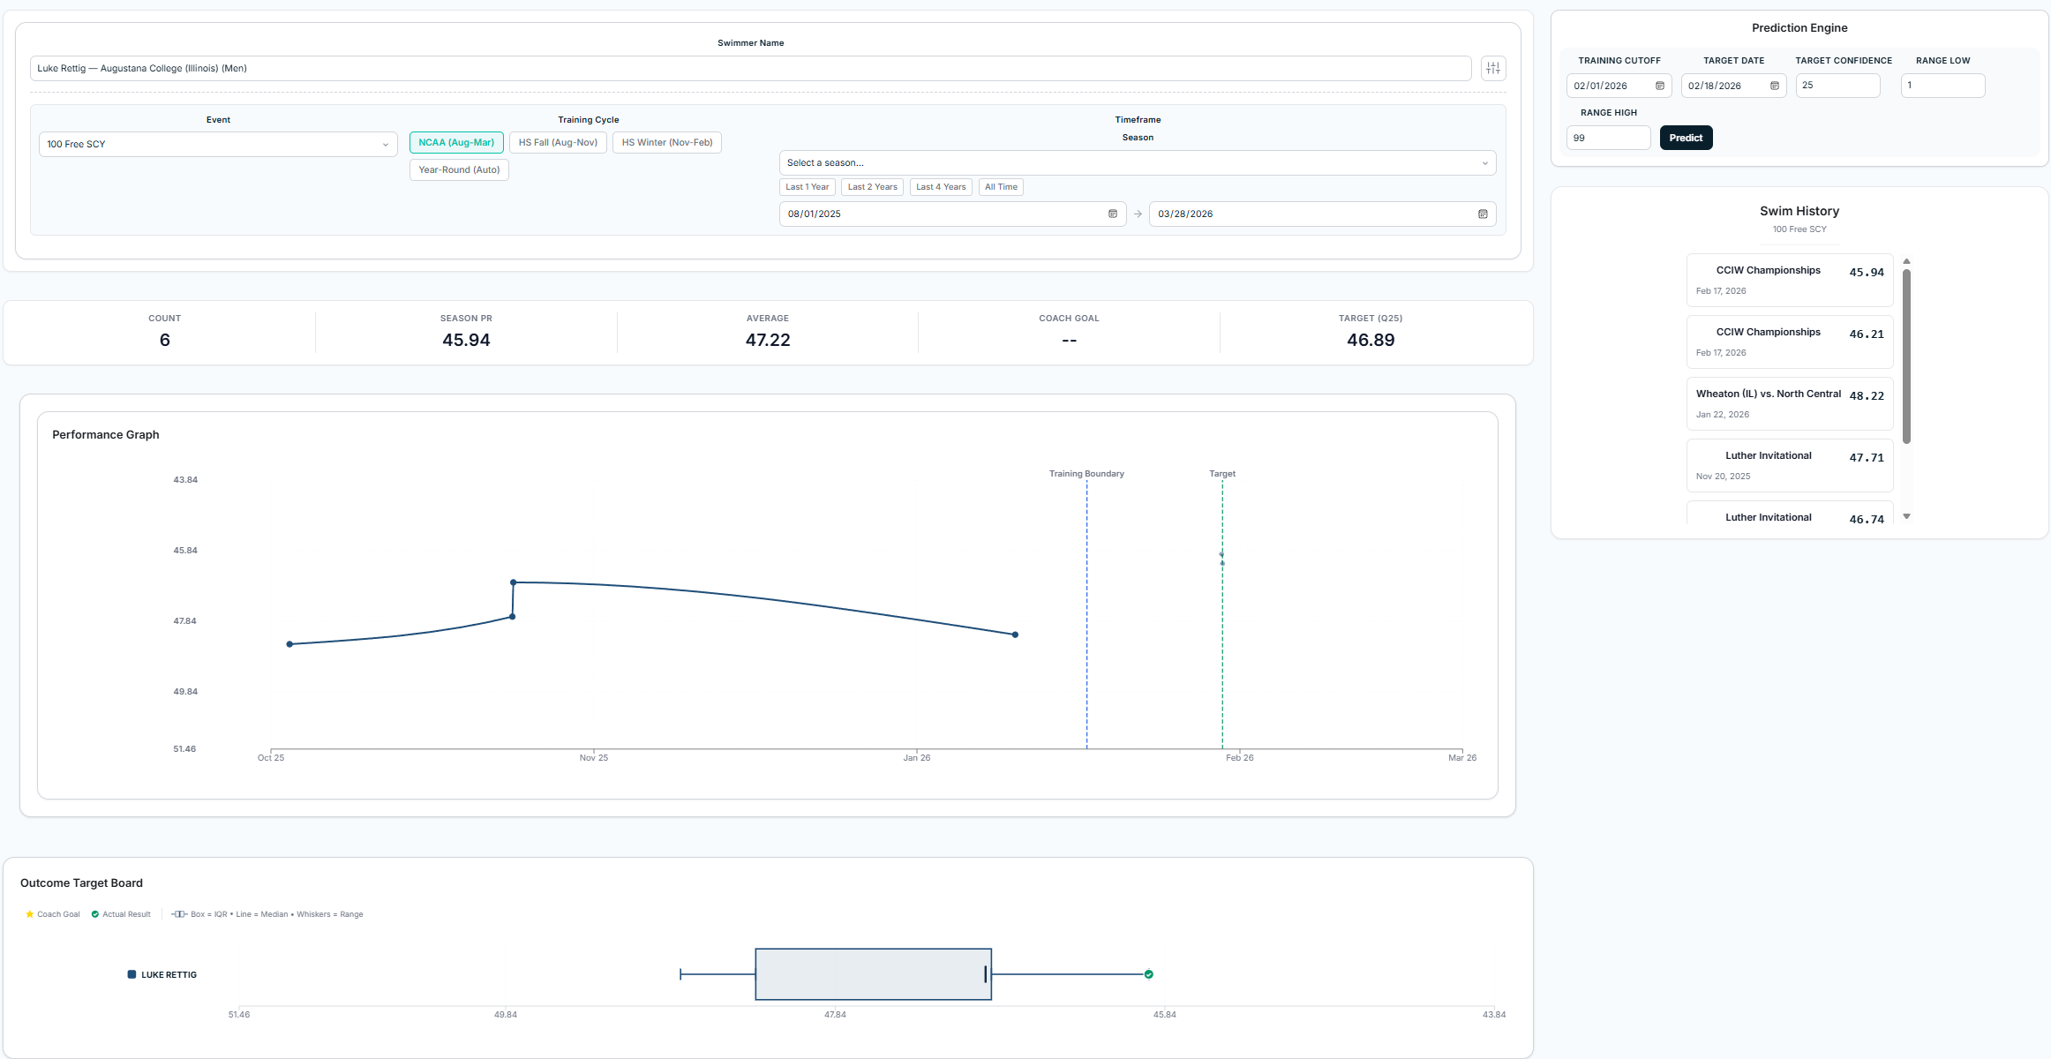
Task: Open the Event dropdown showing 100 Free SCY
Action: pos(218,144)
